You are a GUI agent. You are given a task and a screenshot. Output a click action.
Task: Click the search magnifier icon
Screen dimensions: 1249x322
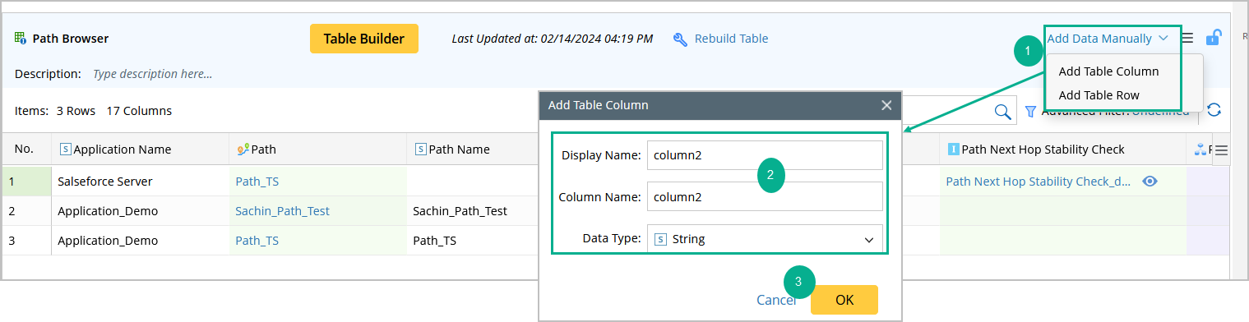coord(1003,112)
